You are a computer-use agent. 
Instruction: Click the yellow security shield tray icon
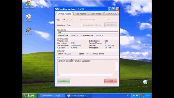pos(137,96)
